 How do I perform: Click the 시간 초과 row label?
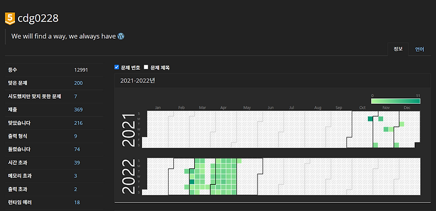pos(17,163)
